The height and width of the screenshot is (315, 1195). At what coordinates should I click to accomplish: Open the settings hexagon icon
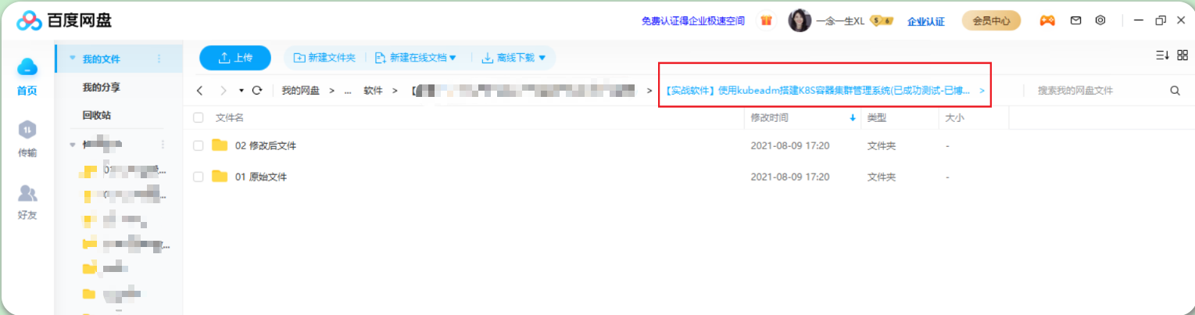coord(1100,20)
